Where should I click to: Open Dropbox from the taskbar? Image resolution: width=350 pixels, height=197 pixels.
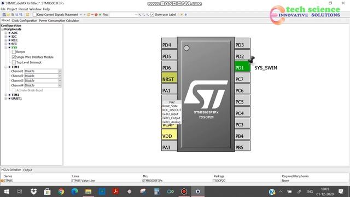pyautogui.click(x=33, y=192)
